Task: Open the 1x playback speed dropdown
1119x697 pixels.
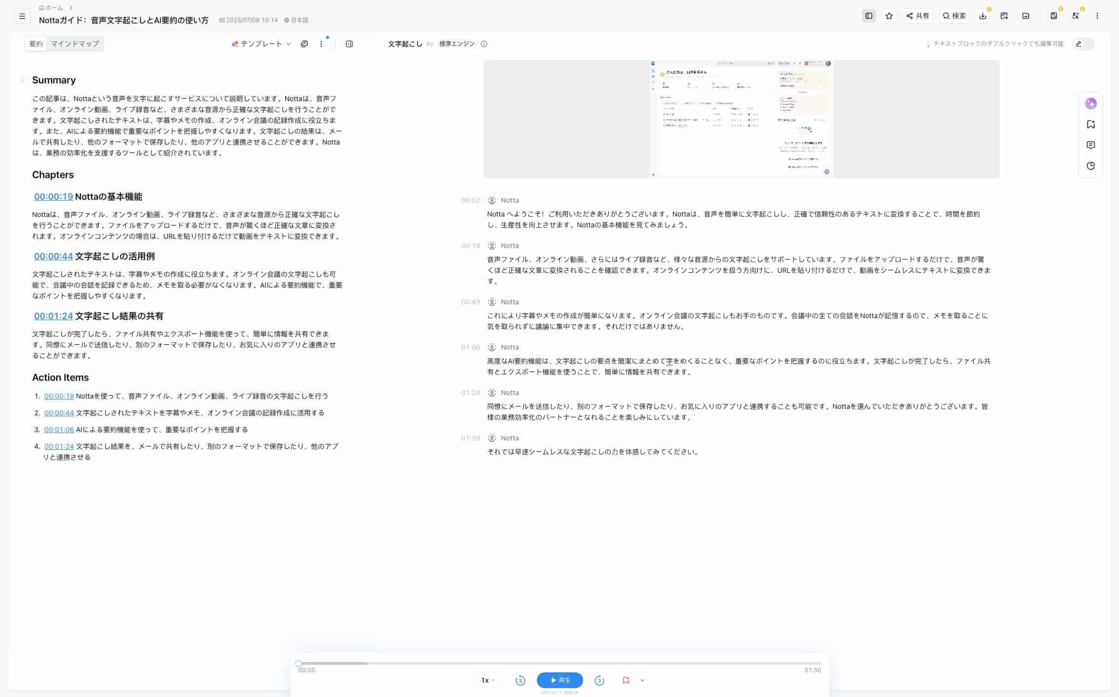Action: click(x=486, y=680)
